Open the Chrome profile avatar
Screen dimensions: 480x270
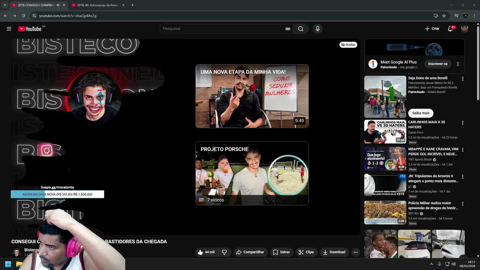[x=465, y=16]
